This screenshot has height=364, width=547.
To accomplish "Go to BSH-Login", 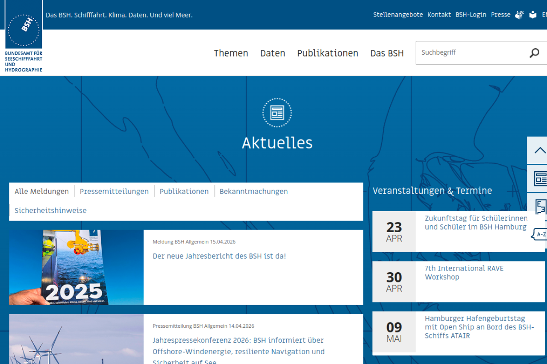I will tap(471, 15).
